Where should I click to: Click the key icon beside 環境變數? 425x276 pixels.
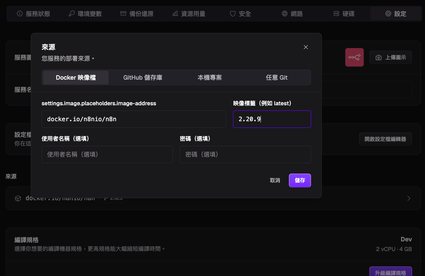tap(72, 14)
